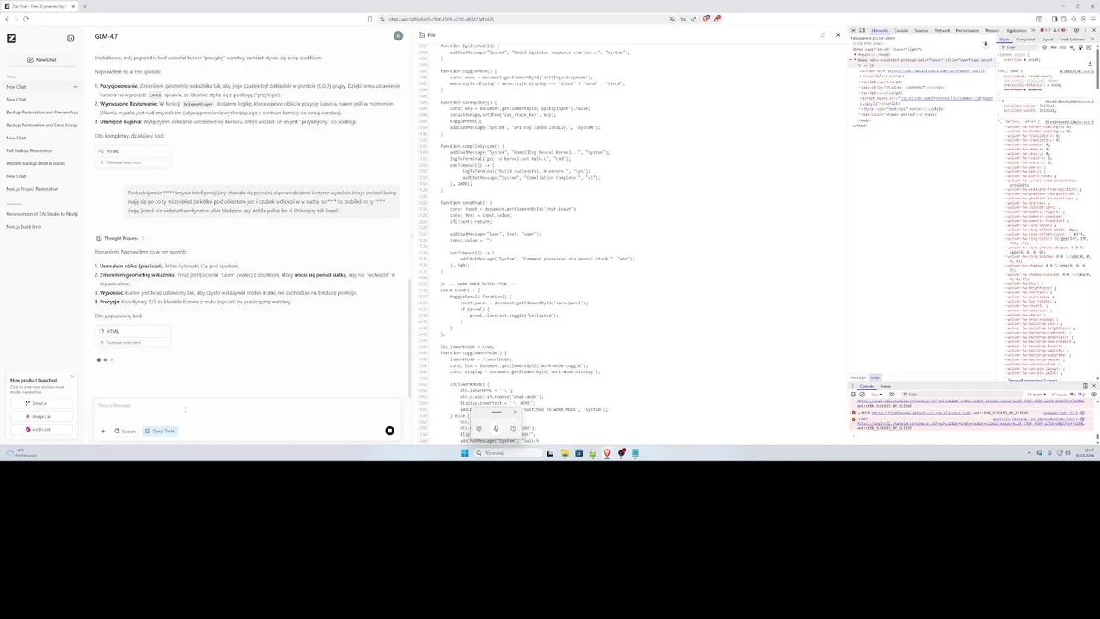Activate the DevTools inspect element picker
The image size is (1100, 619).
point(853,30)
